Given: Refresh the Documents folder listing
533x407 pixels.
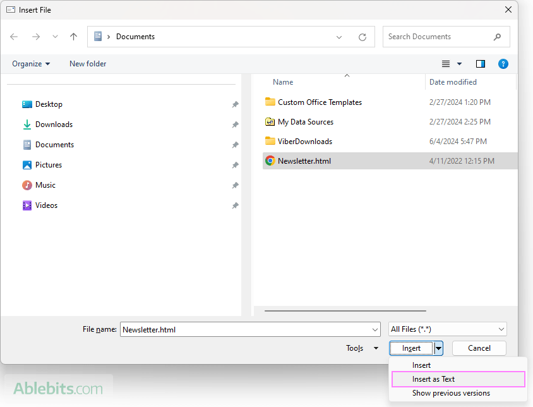Looking at the screenshot, I should click(362, 37).
